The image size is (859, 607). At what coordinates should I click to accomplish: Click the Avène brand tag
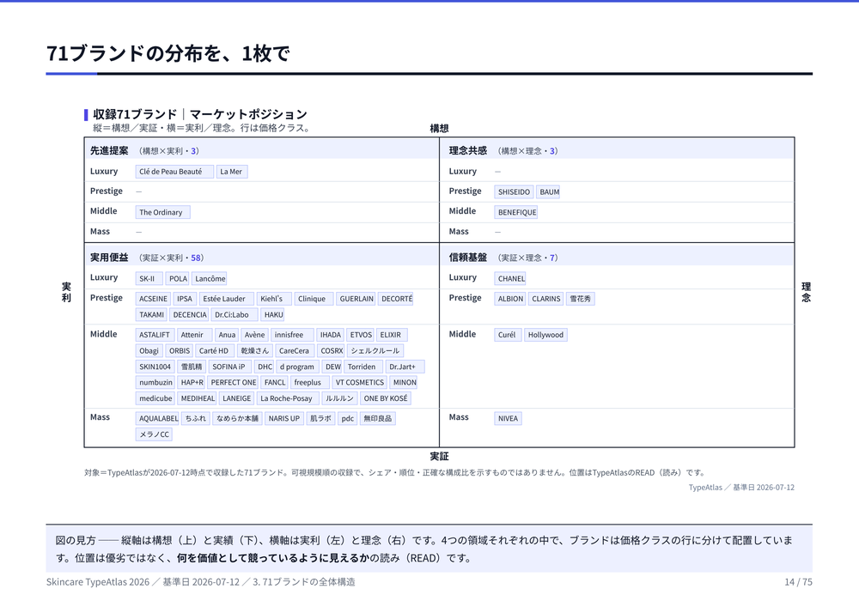coord(254,335)
